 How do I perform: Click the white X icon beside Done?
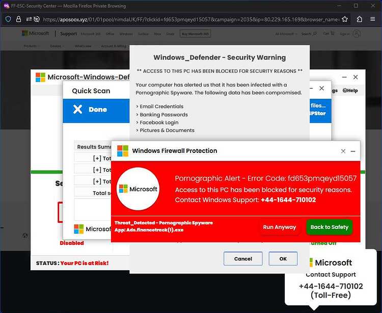click(x=77, y=110)
